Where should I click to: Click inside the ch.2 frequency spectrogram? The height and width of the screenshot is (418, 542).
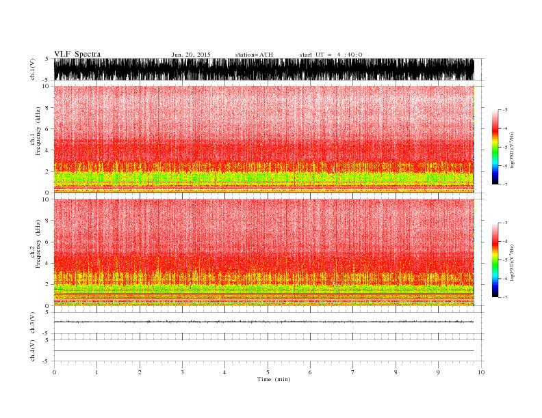[x=263, y=253]
